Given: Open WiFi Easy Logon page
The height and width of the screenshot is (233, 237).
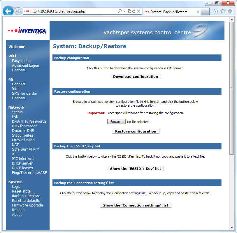Looking at the screenshot, I should (21, 61).
